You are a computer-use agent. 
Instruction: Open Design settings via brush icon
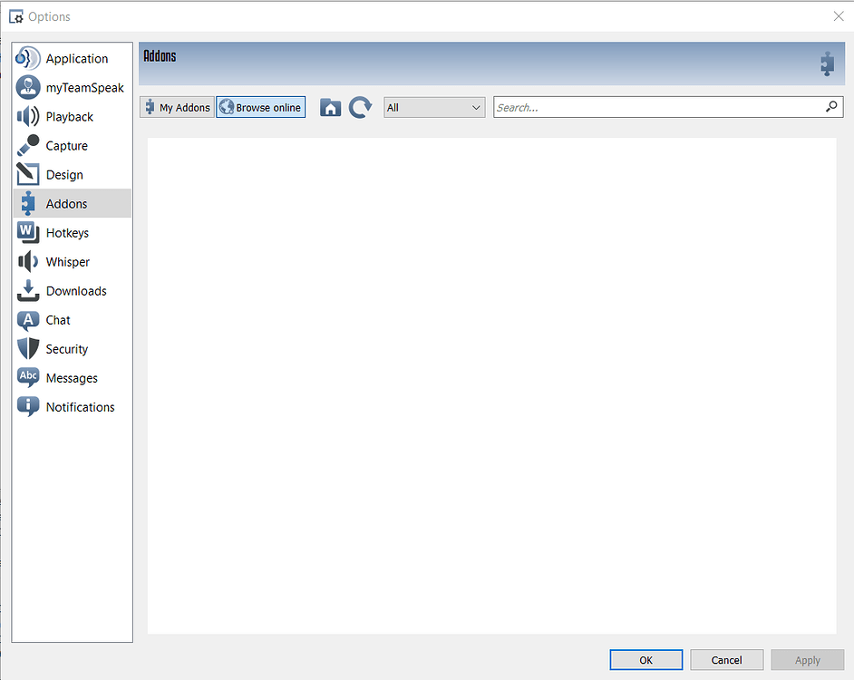coord(27,174)
